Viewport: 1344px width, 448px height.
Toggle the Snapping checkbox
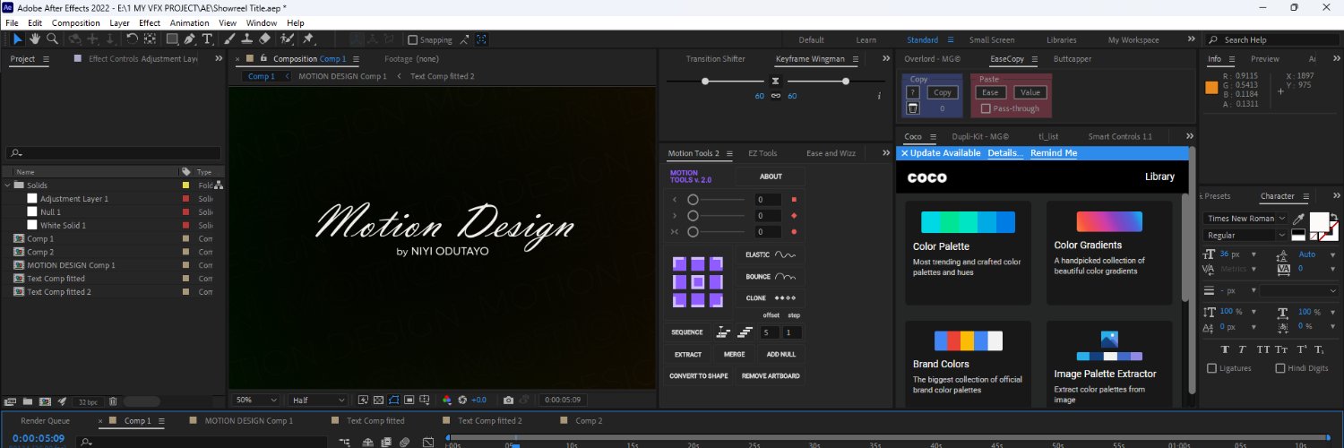click(x=413, y=39)
